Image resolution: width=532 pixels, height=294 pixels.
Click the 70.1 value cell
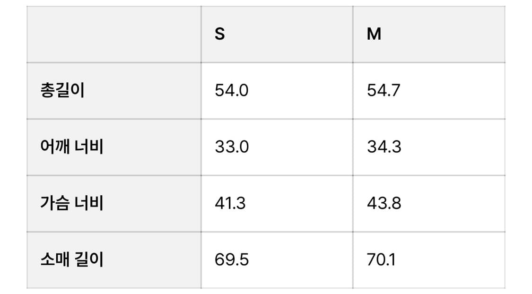pyautogui.click(x=381, y=259)
